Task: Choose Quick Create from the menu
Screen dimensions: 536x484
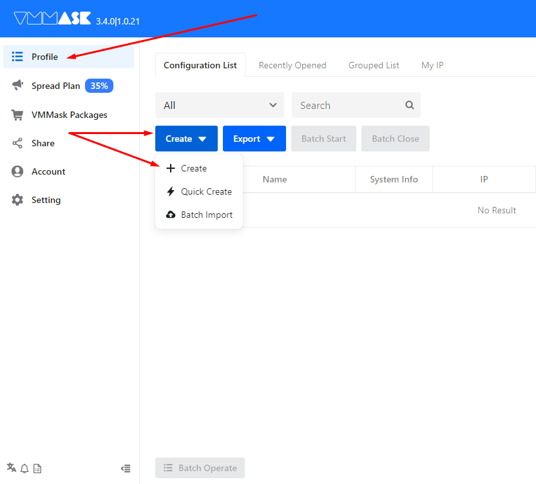Action: coord(199,191)
